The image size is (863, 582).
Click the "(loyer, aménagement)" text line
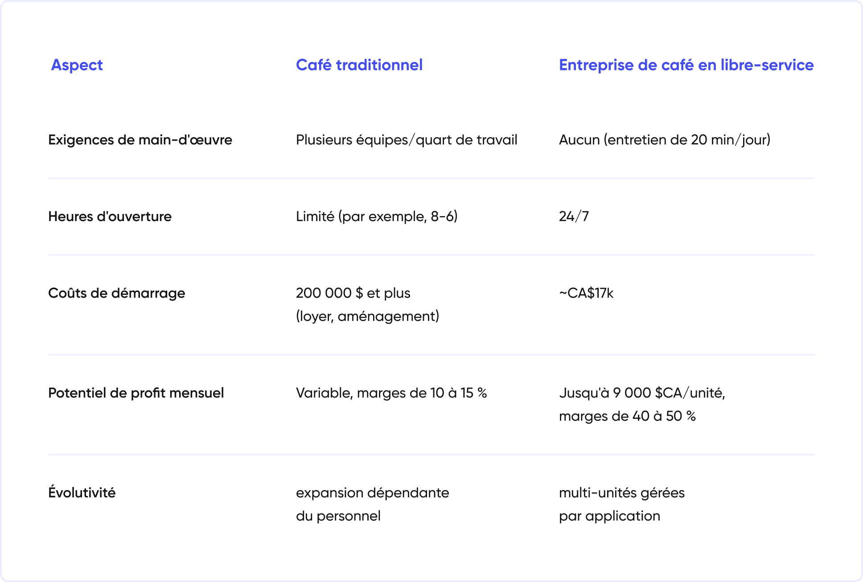pos(367,316)
